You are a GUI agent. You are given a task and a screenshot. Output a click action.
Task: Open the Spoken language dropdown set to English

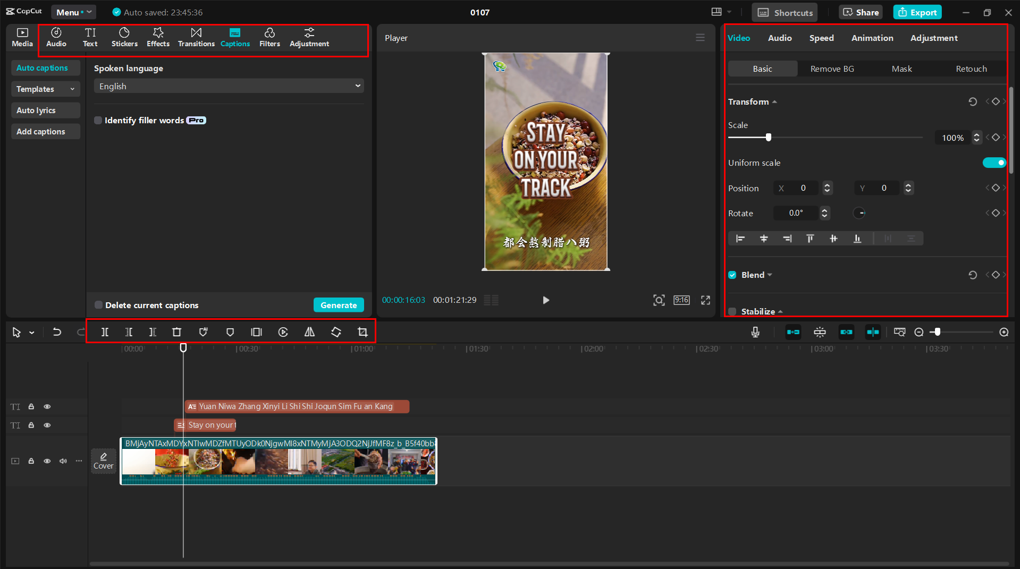229,86
